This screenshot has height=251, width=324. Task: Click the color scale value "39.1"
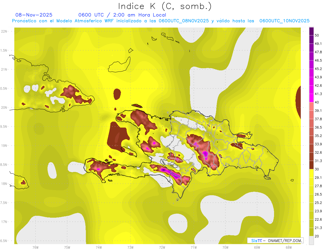point(318,110)
